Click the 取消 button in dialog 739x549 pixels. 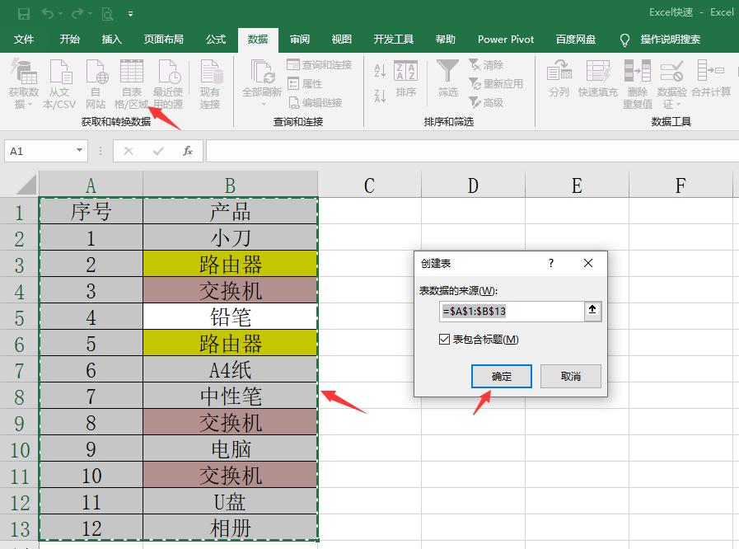571,377
